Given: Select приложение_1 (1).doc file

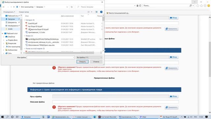Looking at the screenshot, I should pos(37,32).
